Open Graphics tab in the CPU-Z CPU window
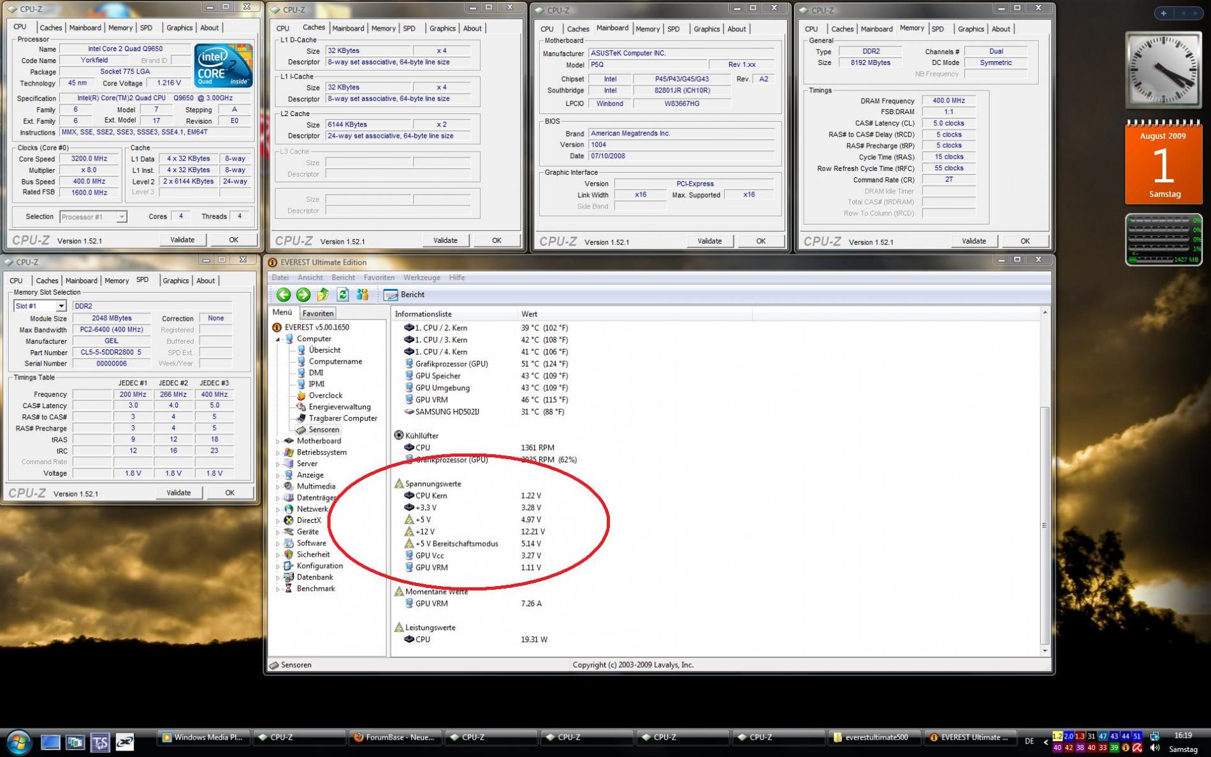Screen dimensions: 1211x757 click(179, 27)
